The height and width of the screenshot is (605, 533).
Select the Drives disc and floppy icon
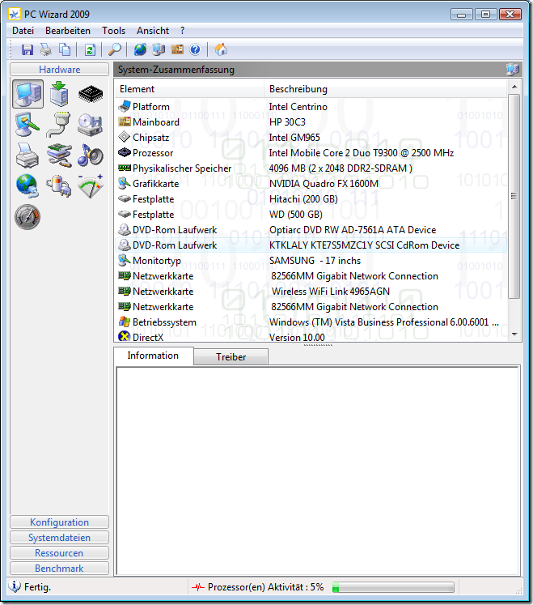click(x=91, y=125)
